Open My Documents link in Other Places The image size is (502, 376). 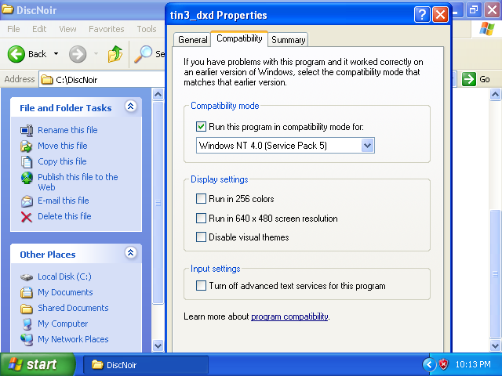click(x=65, y=292)
